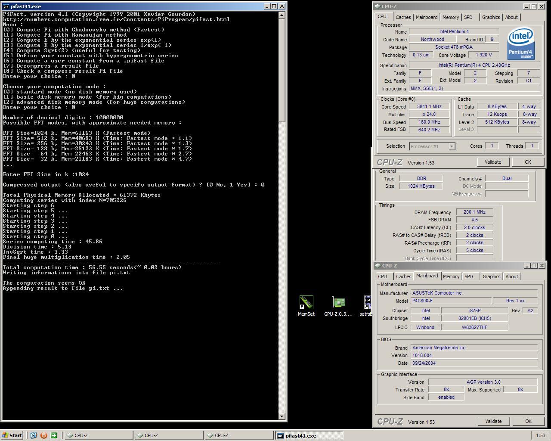551x441 pixels.
Task: Switch to third CPU-Z taskbar button
Action: tap(238, 435)
